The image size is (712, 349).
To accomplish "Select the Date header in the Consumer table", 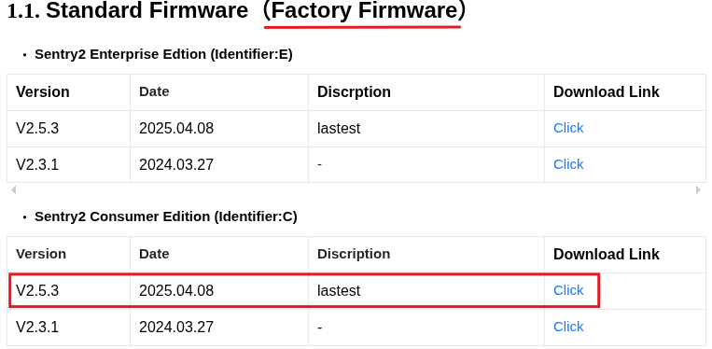I will tap(154, 254).
